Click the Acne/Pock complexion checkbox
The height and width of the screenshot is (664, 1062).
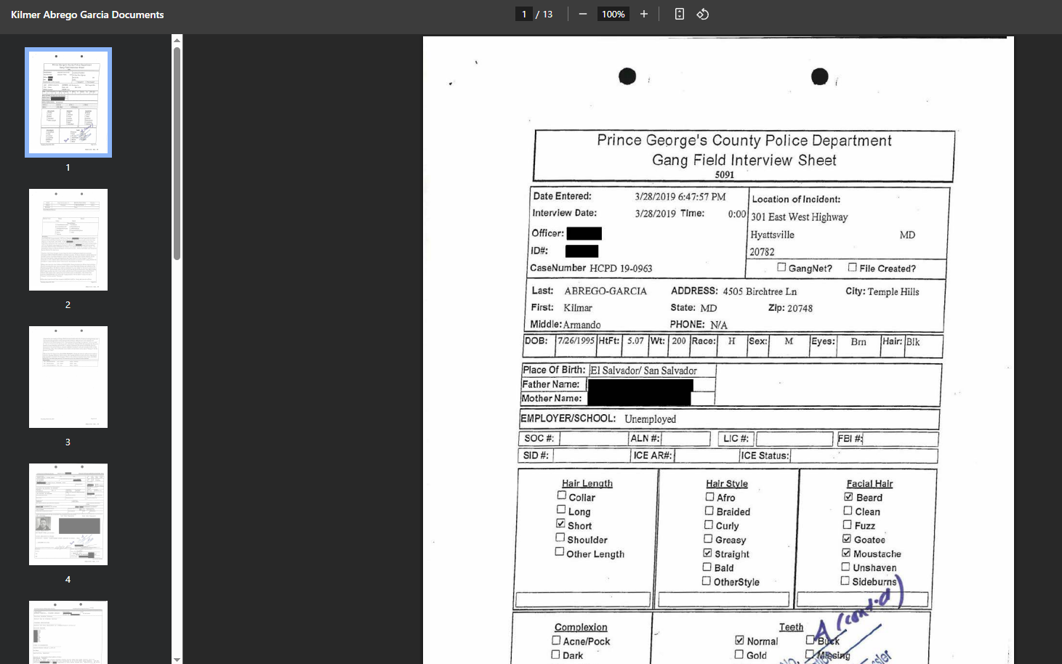coord(556,640)
